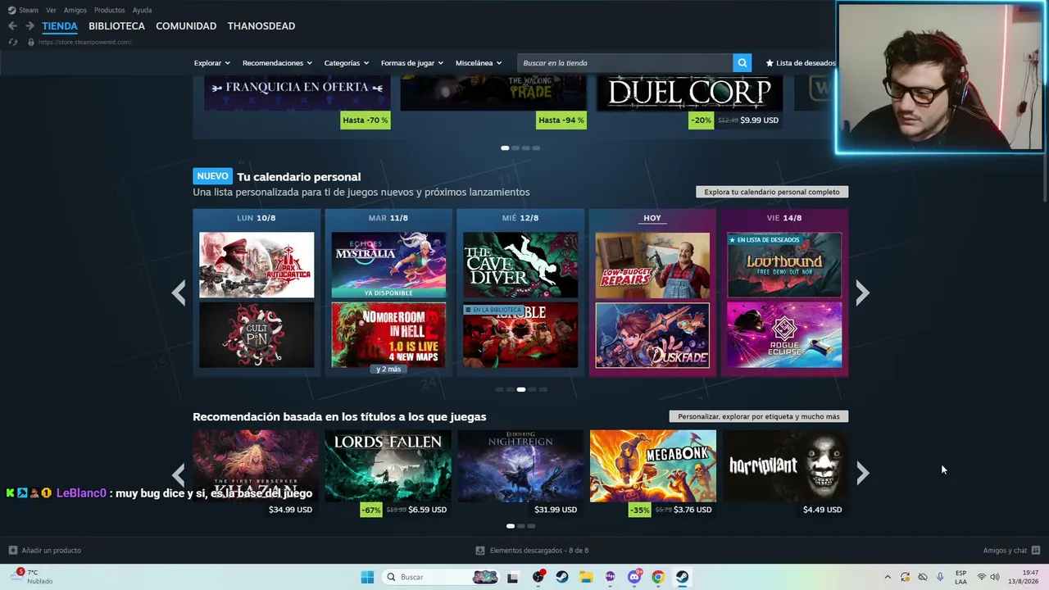The image size is (1049, 590).
Task: Expand the Formas de jugar dropdown
Action: click(x=412, y=63)
